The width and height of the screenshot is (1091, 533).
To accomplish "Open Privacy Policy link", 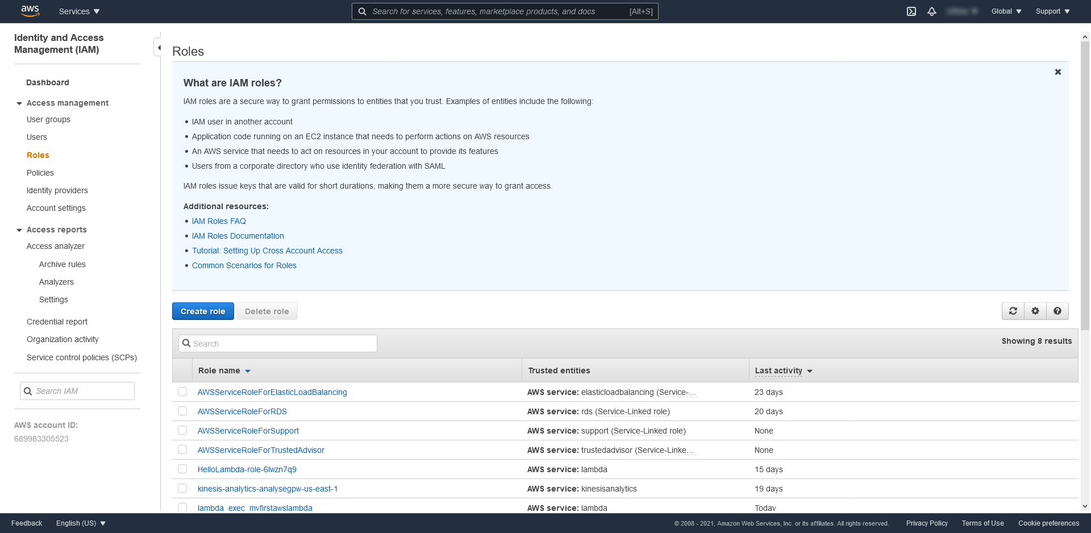I will pyautogui.click(x=927, y=523).
